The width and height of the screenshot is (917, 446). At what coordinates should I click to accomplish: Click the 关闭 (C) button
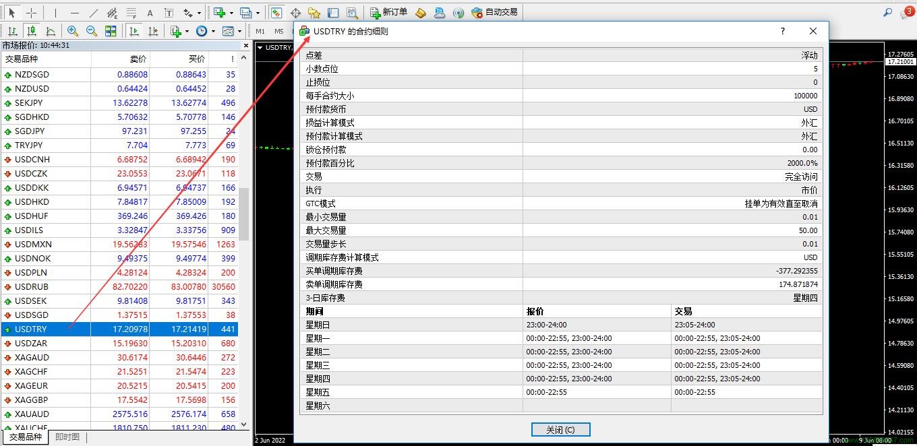[560, 430]
